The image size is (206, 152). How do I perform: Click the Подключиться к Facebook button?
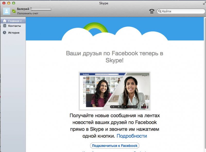coord(115,146)
